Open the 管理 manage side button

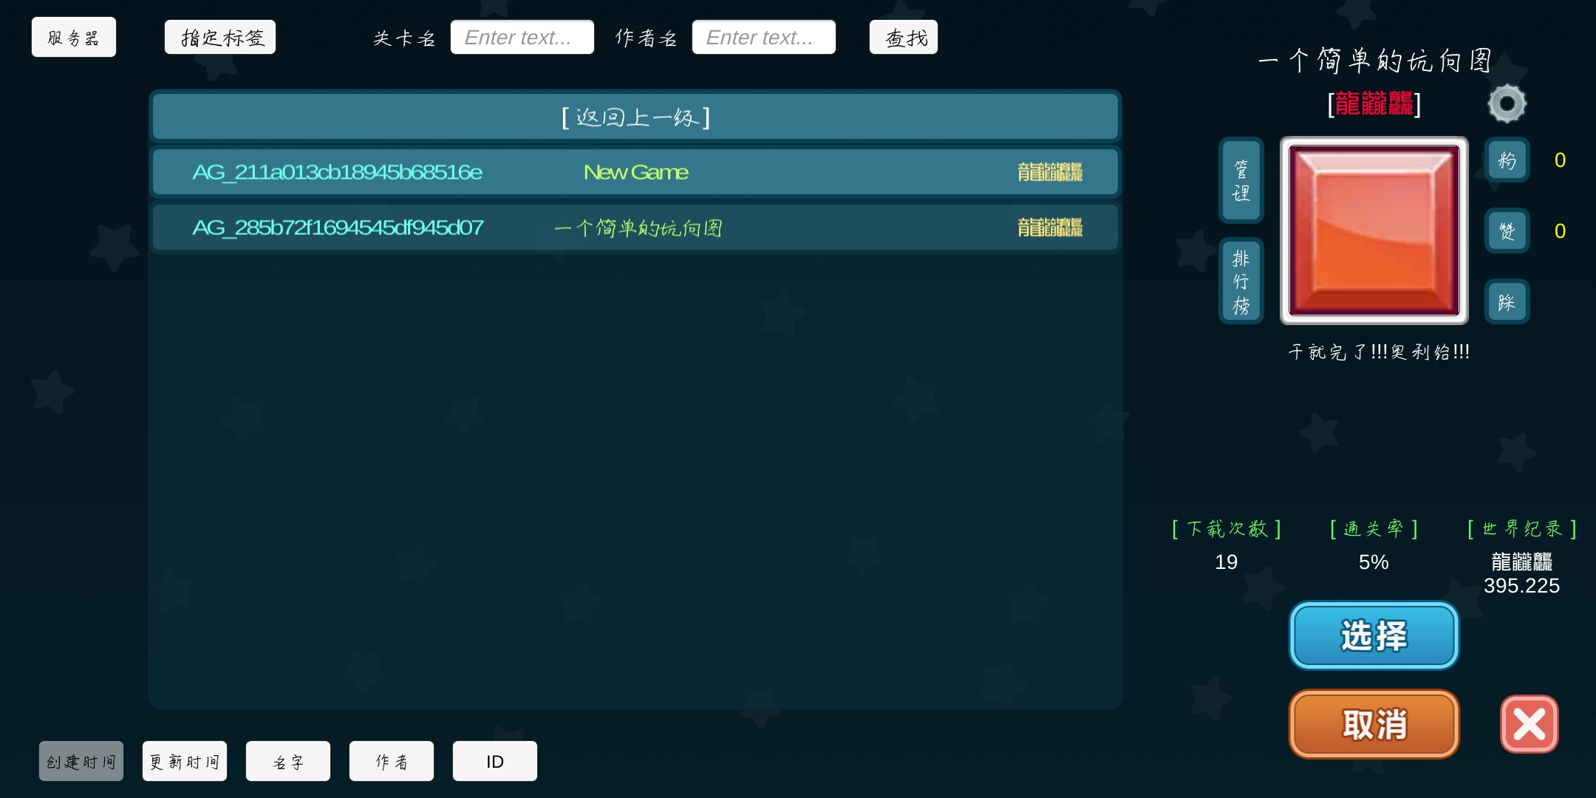click(1241, 180)
